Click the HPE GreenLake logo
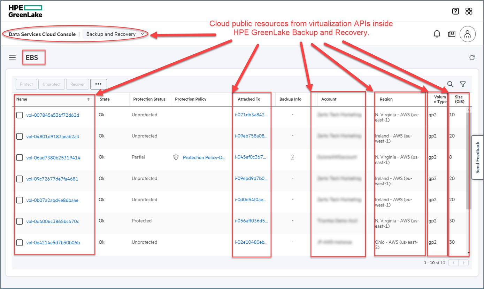Screen dimensions: 484x289 tap(25, 11)
